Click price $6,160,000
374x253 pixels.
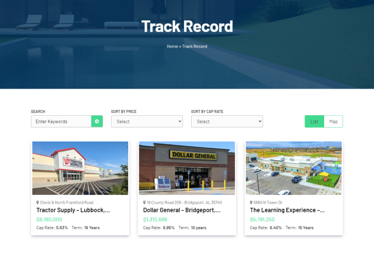coord(49,219)
